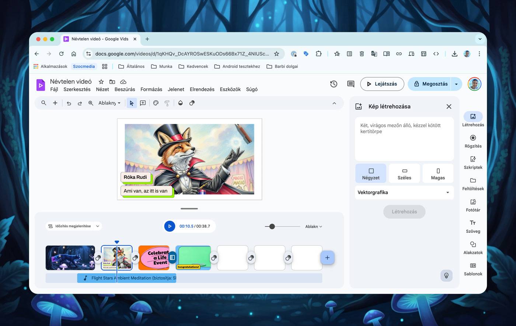
Task: Open the arrow next to Megosztás
Action: pyautogui.click(x=456, y=84)
